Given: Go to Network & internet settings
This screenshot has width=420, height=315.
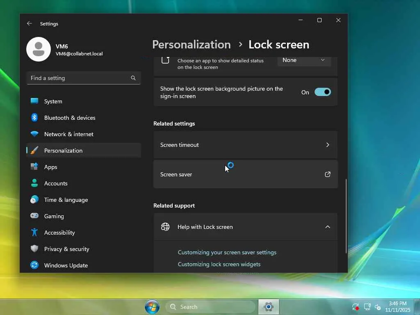Looking at the screenshot, I should (84, 134).
